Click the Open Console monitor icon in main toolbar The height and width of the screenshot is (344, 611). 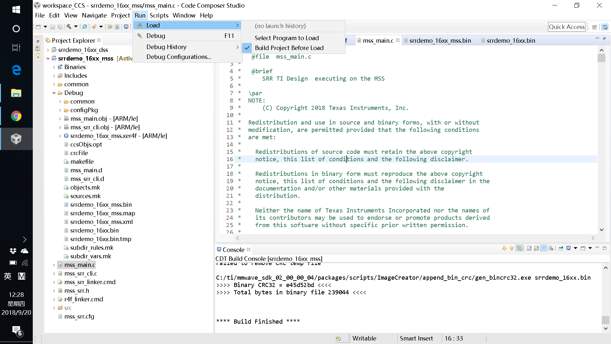[x=126, y=27]
